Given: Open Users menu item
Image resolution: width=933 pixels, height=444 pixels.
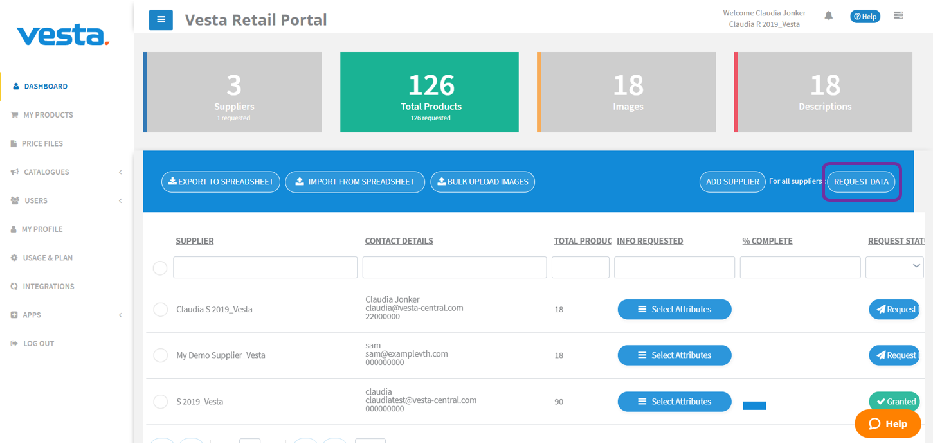Looking at the screenshot, I should 36,200.
